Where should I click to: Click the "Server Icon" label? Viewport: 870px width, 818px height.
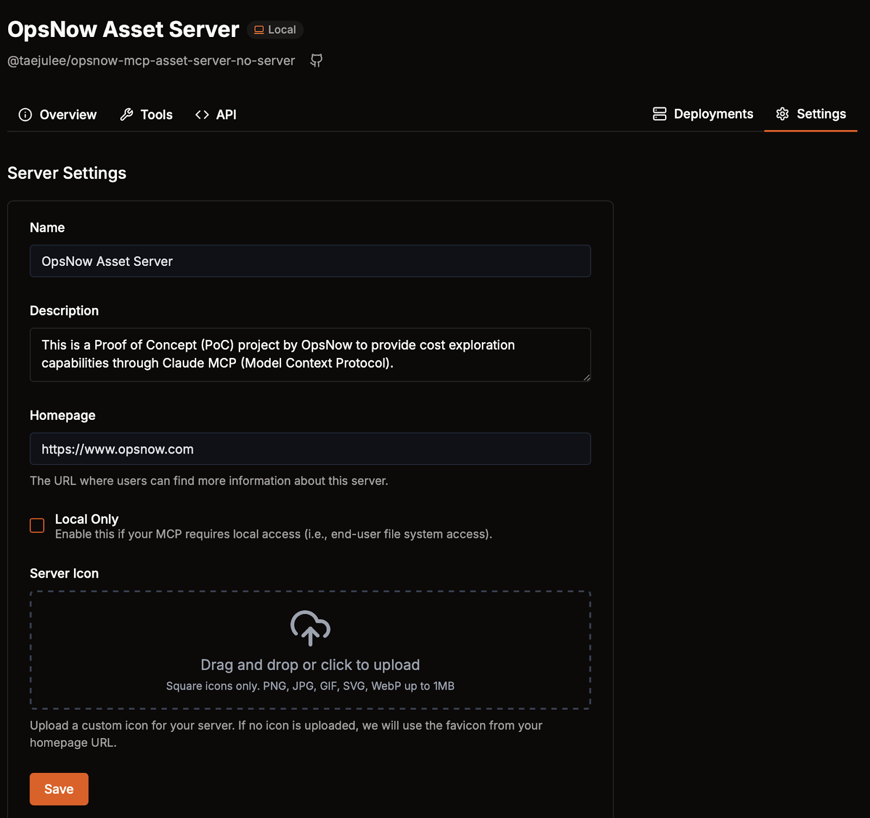click(x=64, y=574)
